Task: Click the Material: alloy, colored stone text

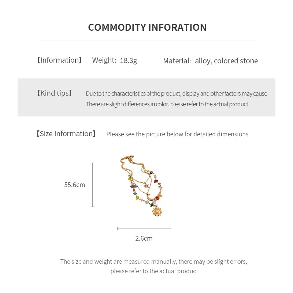Action: point(210,61)
